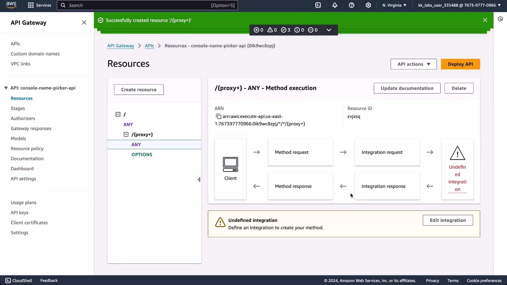Open Client certificates
Image resolution: width=507 pixels, height=285 pixels.
pyautogui.click(x=29, y=223)
